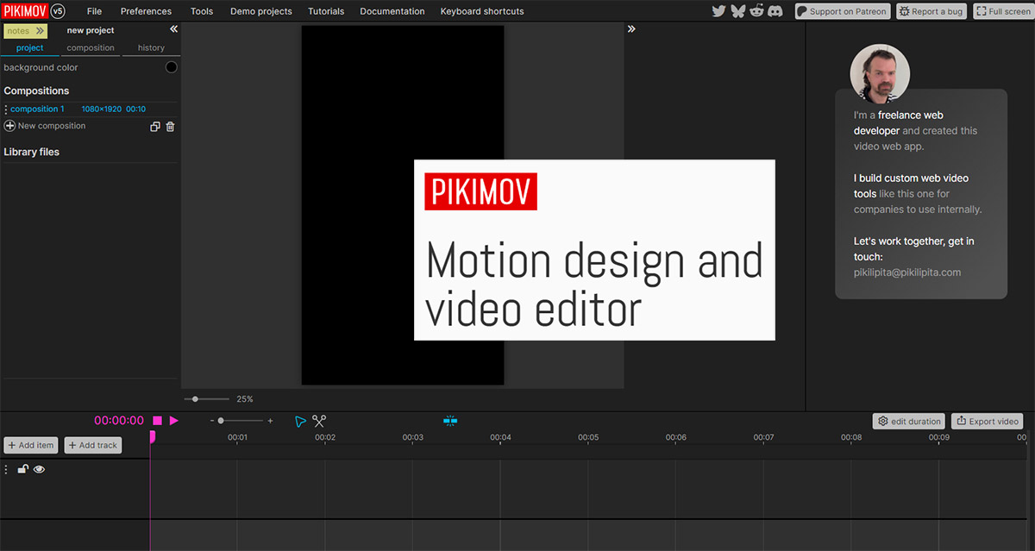Open the Reddit icon link
Viewport: 1035px width, 551px height.
[756, 11]
